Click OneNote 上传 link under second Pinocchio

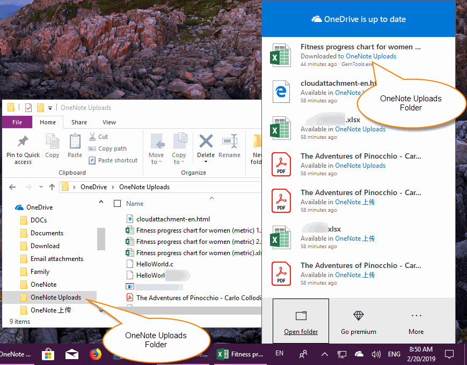click(x=355, y=202)
